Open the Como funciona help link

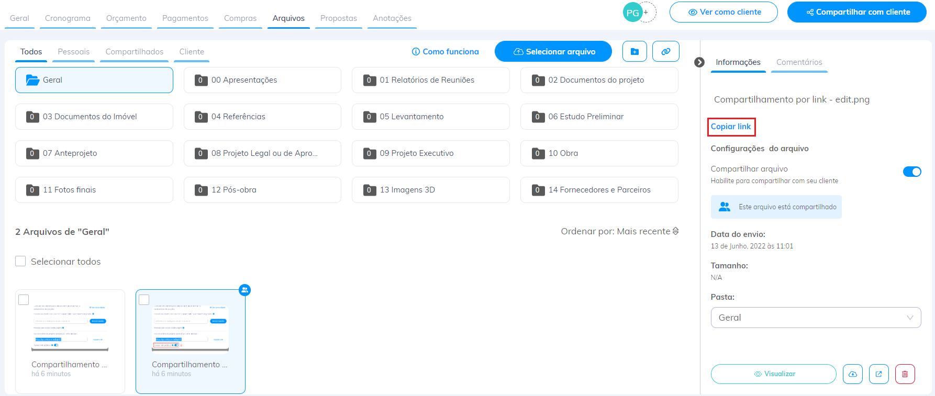[446, 51]
